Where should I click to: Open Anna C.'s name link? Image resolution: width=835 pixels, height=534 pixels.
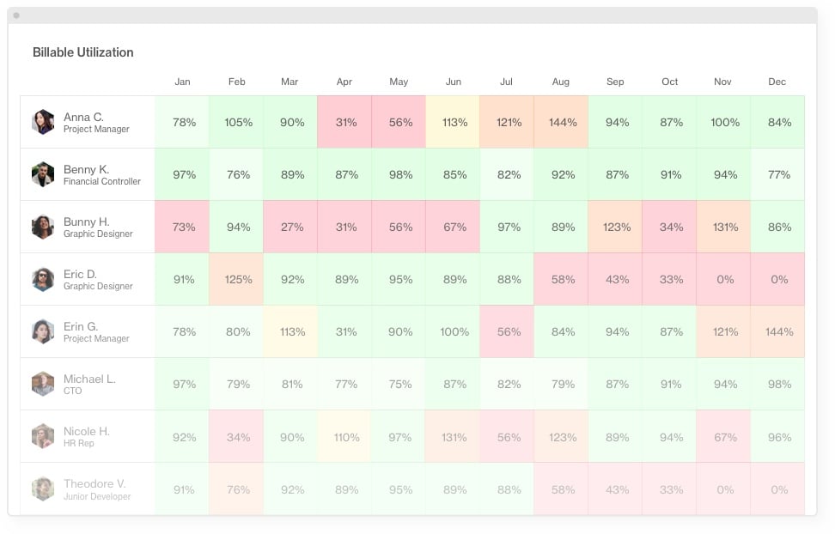click(x=83, y=117)
